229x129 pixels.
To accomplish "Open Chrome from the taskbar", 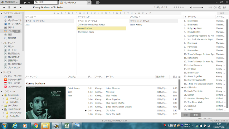I will click(35, 126).
